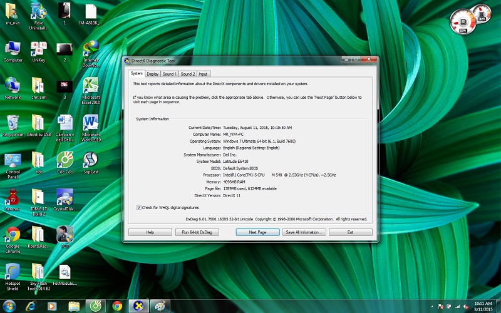Open the Sound 1 tab
This screenshot has width=501, height=313.
coord(170,74)
